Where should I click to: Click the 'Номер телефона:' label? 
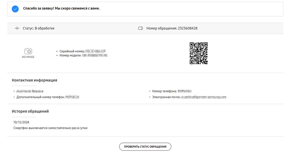(164, 91)
